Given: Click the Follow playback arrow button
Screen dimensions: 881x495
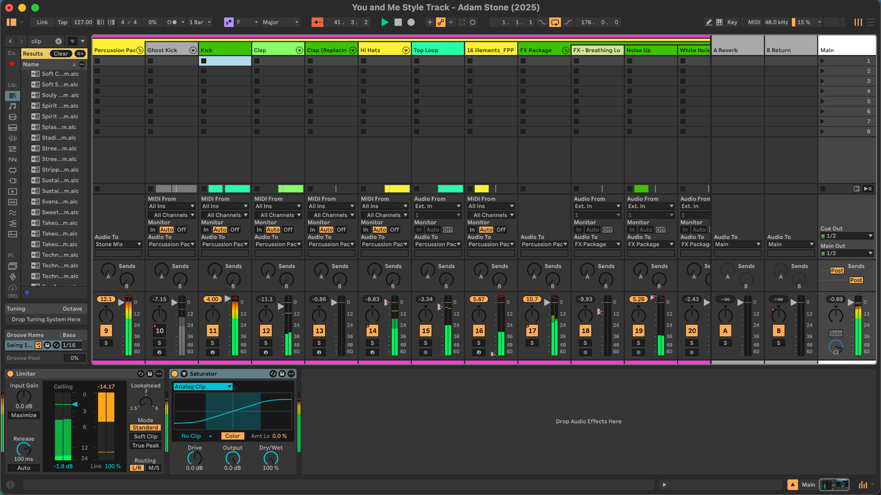Looking at the screenshot, I should tap(317, 22).
